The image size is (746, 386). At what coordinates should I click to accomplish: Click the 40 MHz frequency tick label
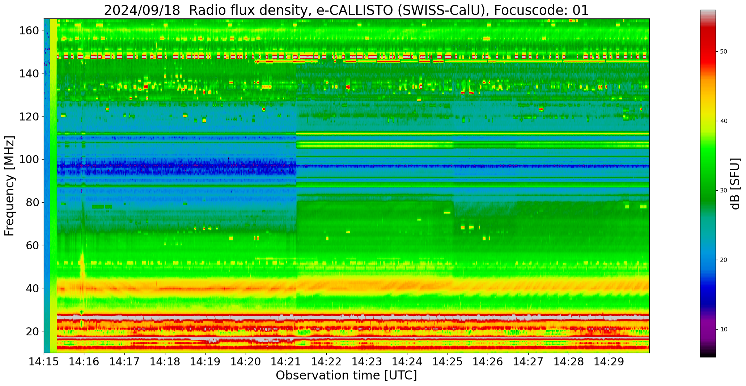(x=32, y=288)
